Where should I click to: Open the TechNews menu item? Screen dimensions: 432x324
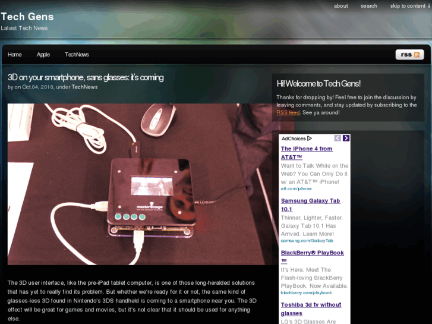[77, 55]
